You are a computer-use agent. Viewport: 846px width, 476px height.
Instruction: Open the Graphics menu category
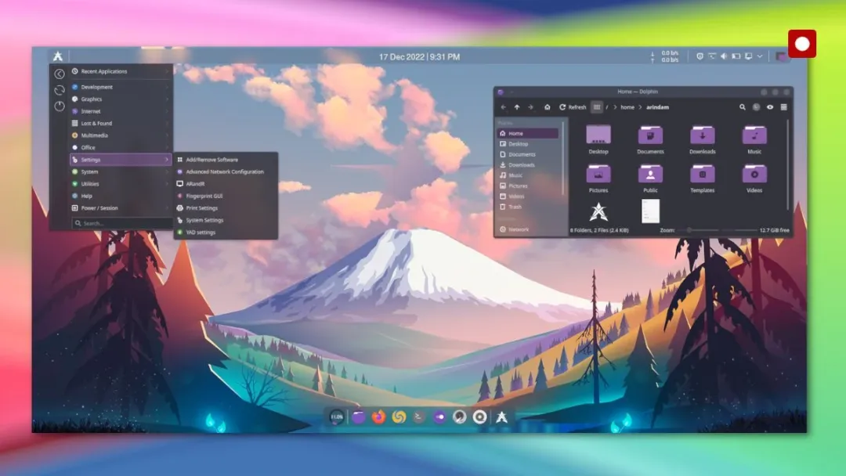pos(121,99)
